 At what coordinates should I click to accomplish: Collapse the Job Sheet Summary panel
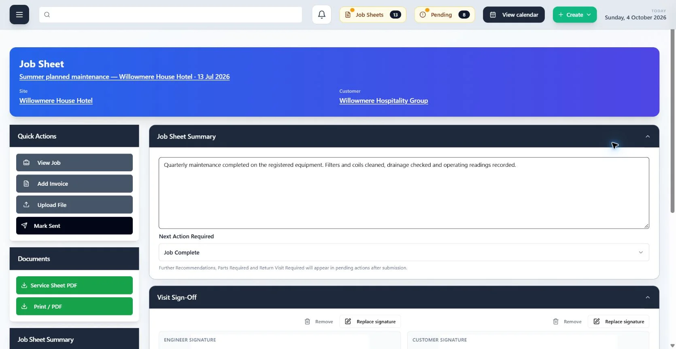click(x=648, y=137)
